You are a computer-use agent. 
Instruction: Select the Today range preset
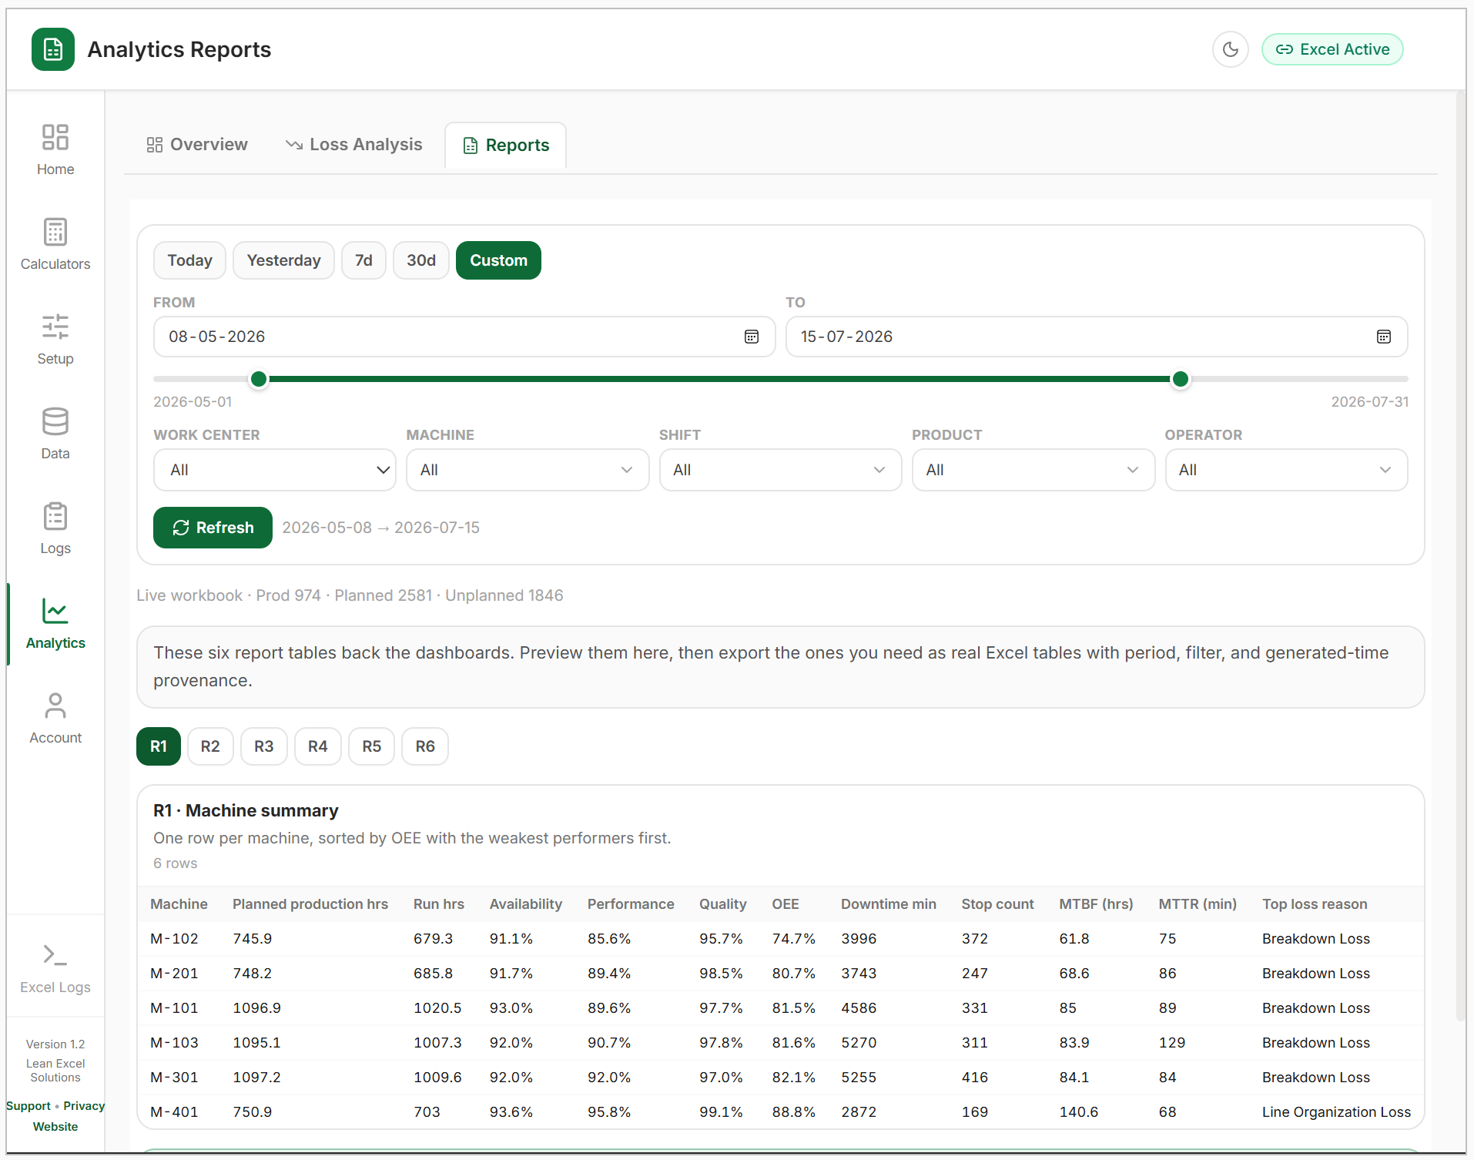tap(189, 260)
